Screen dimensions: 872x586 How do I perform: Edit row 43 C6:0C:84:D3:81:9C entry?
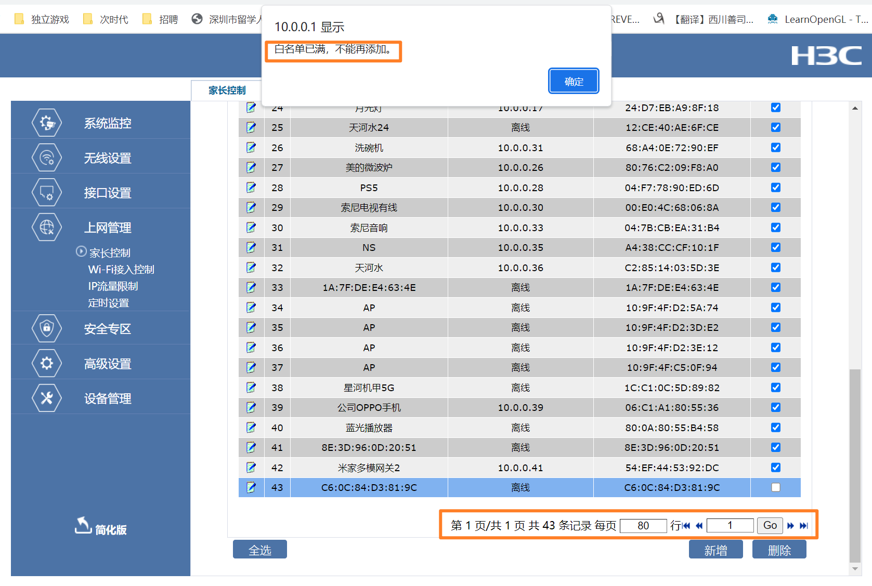[251, 487]
